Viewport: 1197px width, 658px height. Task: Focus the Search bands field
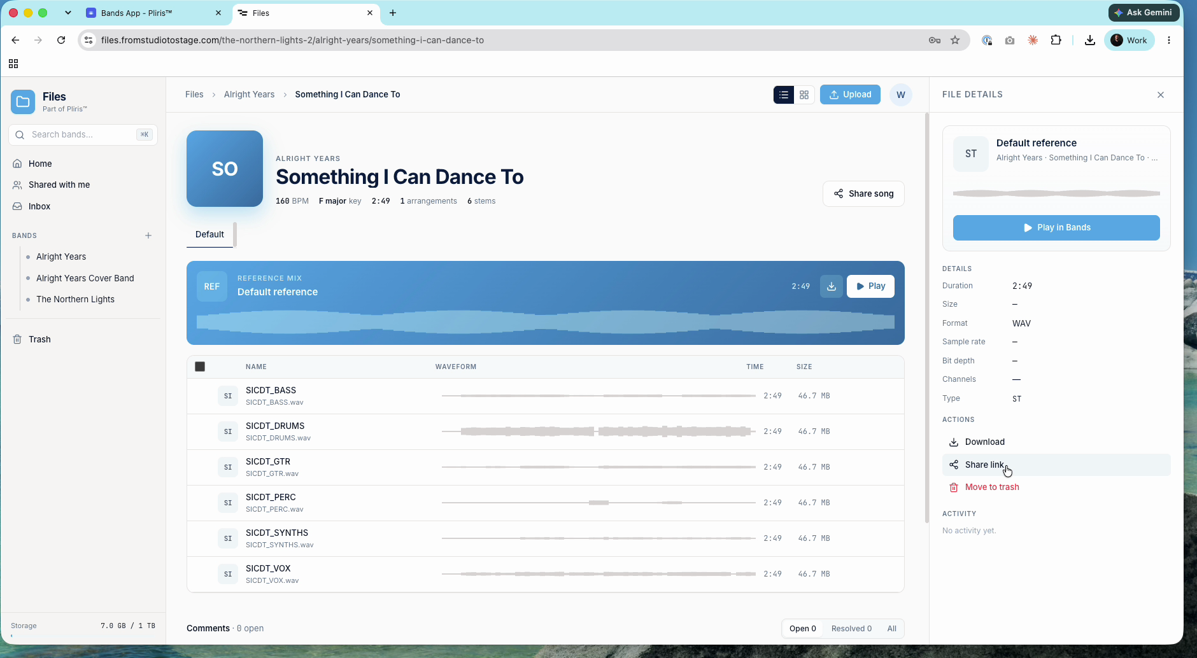point(83,134)
